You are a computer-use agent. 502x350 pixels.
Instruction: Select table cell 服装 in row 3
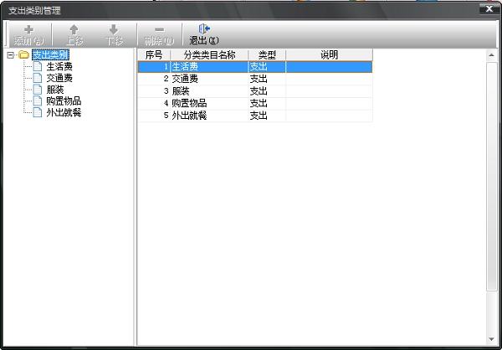pyautogui.click(x=209, y=91)
